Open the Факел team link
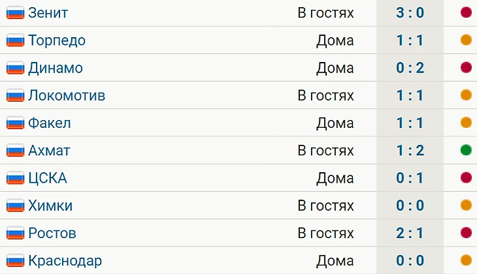Viewport: 477px width, 274px height. pyautogui.click(x=50, y=123)
